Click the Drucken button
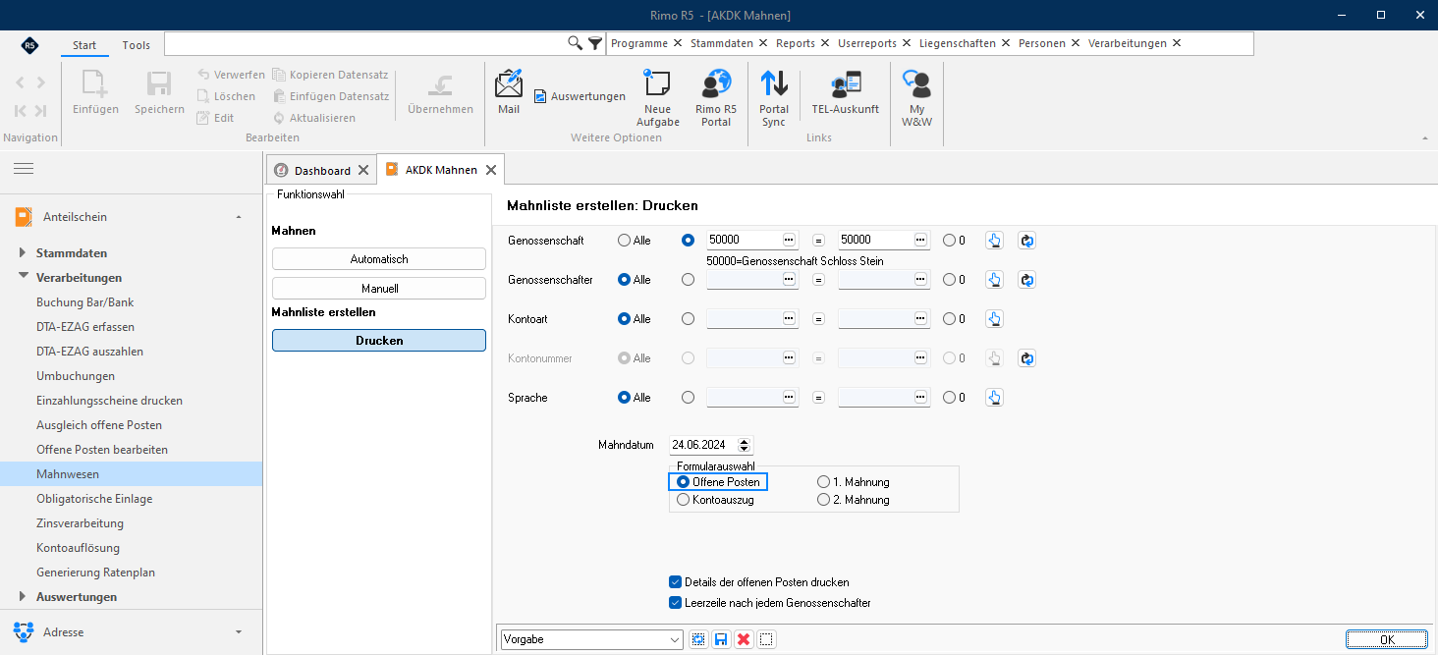The image size is (1438, 655). click(x=379, y=340)
